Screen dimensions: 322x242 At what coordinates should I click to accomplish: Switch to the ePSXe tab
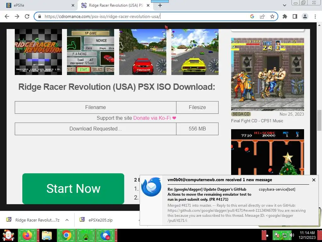pos(39,5)
